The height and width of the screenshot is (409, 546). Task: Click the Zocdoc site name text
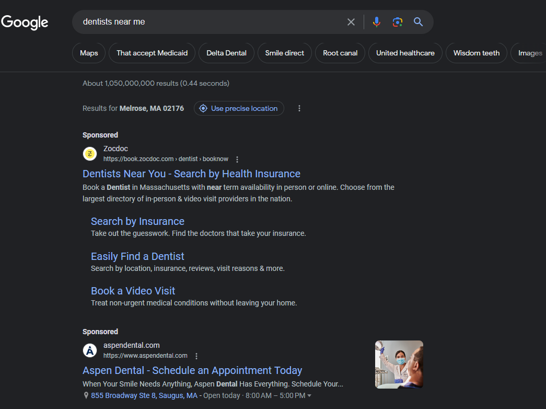[115, 149]
